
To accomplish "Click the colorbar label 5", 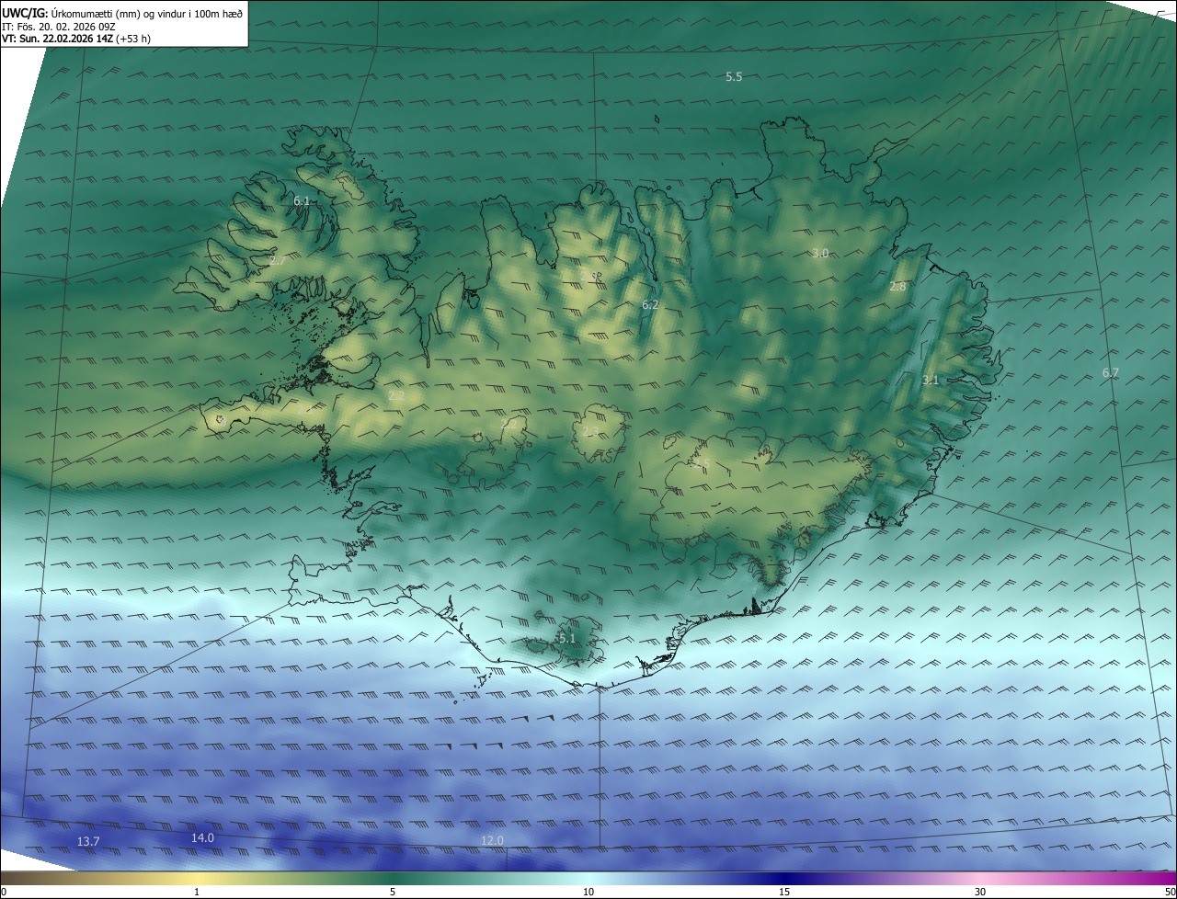I will coord(393,892).
